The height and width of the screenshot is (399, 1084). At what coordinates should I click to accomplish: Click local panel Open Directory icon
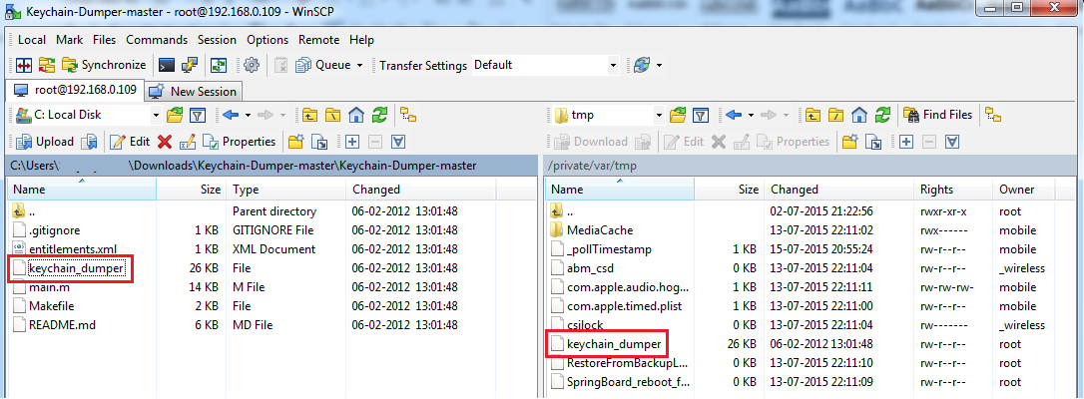pos(175,115)
